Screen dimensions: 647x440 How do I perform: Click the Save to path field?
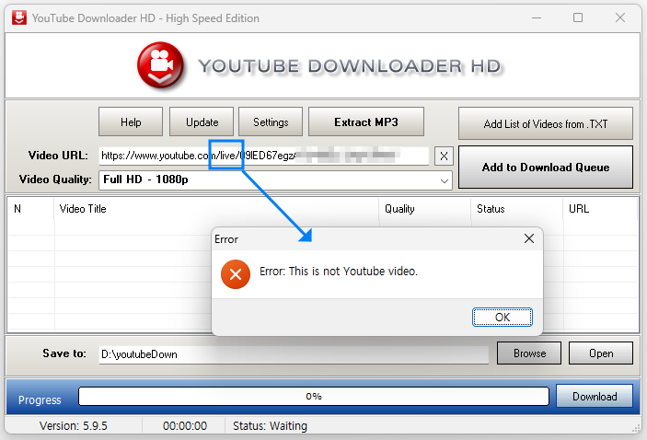294,354
